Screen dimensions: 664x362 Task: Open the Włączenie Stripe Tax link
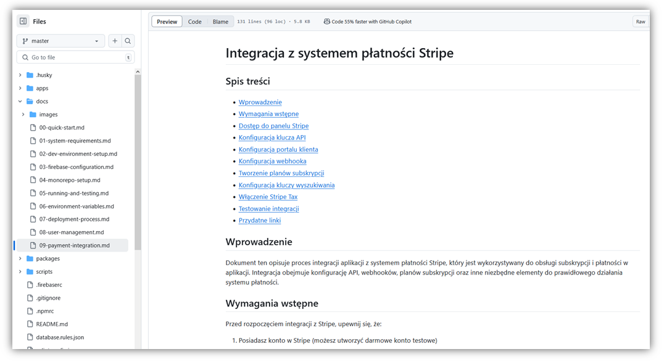tap(268, 197)
